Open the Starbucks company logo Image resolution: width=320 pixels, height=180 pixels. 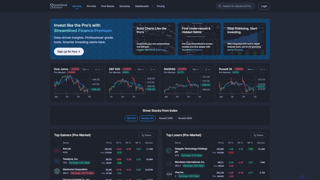pos(57,171)
